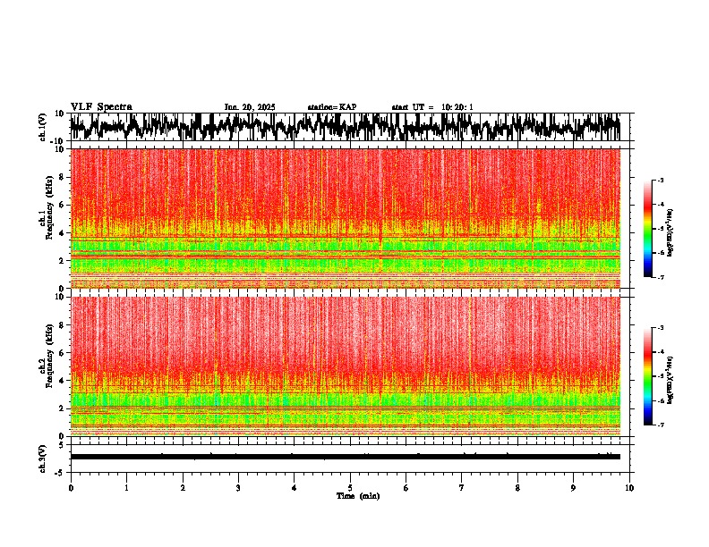The image size is (709, 547).
Task: Click the time axis tick label "9"
Action: pos(573,488)
